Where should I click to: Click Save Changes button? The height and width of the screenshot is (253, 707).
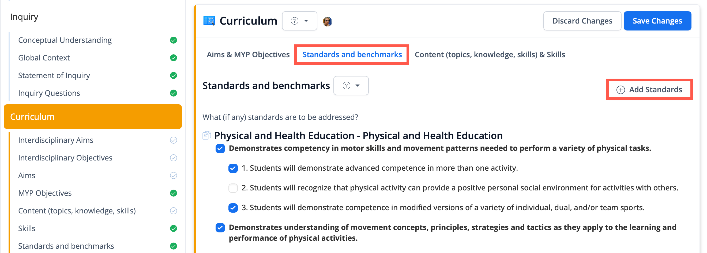pos(657,21)
